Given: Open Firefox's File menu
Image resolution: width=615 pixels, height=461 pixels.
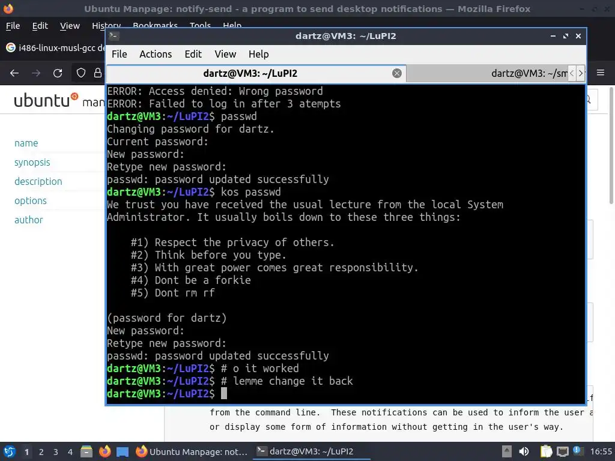Looking at the screenshot, I should pyautogui.click(x=13, y=26).
